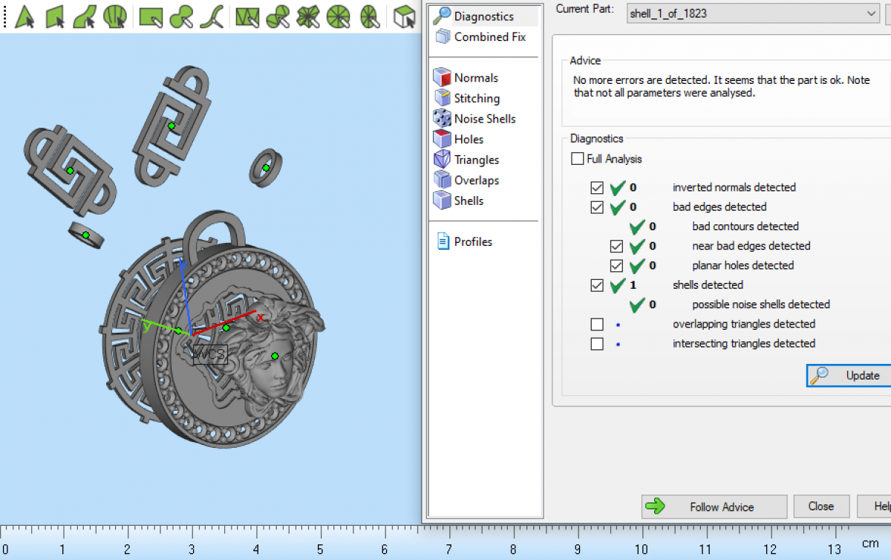Screen dimensions: 891x560
Task: Click the Follow Advice button
Action: pyautogui.click(x=714, y=507)
